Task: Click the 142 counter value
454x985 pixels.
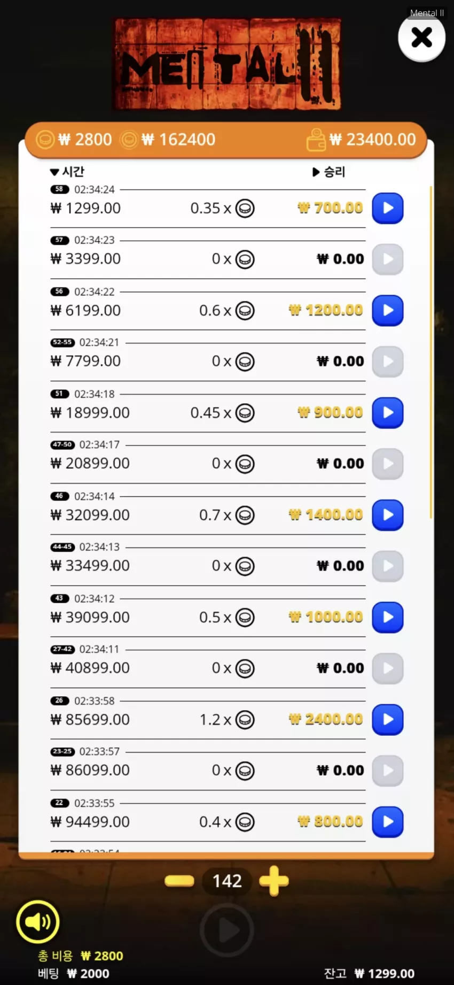Action: coord(227,881)
